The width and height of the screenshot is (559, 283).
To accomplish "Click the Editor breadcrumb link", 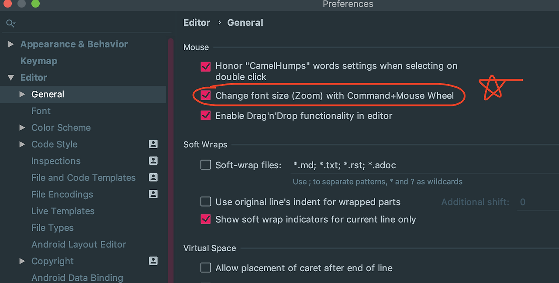I will coord(197,23).
